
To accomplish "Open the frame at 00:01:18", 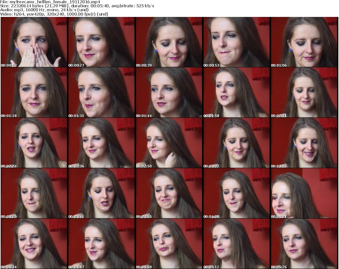I will pyautogui.click(x=34, y=93).
